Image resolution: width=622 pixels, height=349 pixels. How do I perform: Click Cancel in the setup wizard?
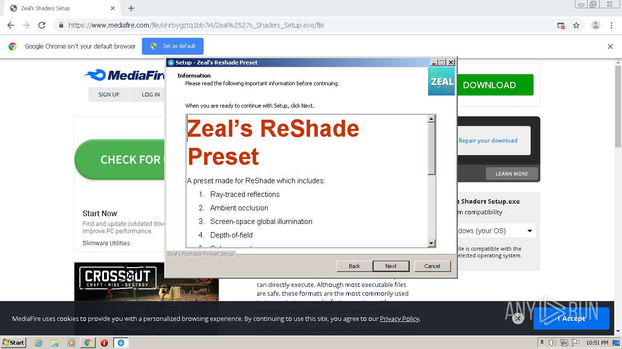click(x=432, y=266)
